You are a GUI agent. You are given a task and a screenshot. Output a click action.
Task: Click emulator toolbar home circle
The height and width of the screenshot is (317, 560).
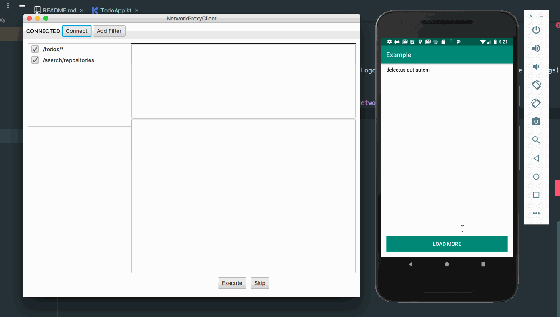pos(536,177)
